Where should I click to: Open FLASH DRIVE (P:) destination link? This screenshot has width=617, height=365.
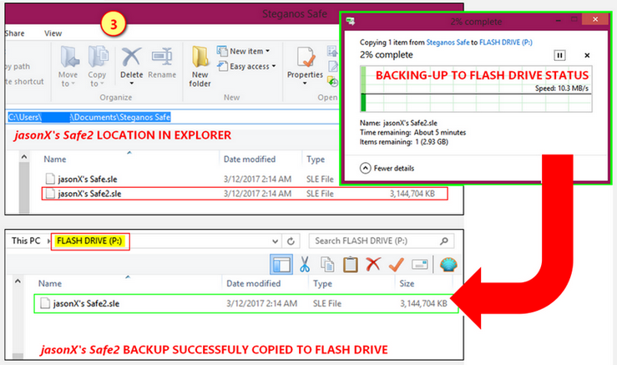(506, 42)
